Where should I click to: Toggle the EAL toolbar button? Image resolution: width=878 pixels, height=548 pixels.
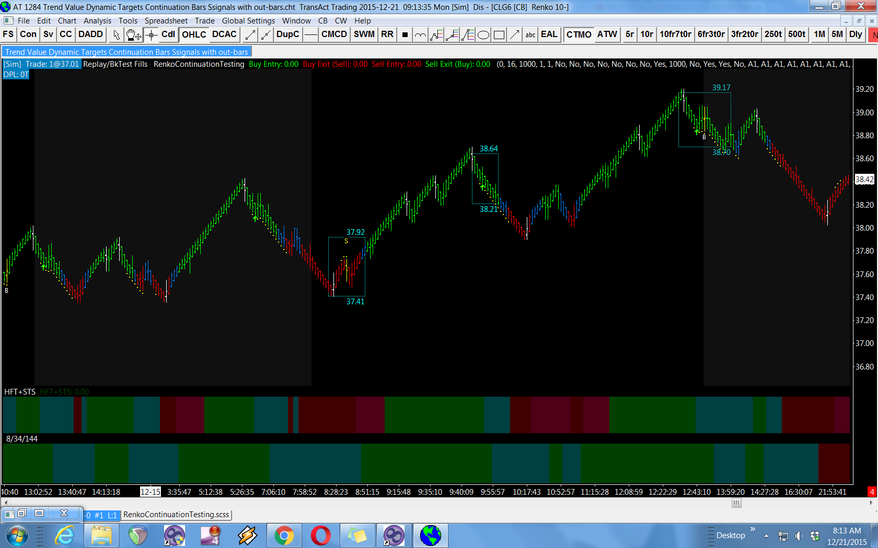[x=549, y=34]
